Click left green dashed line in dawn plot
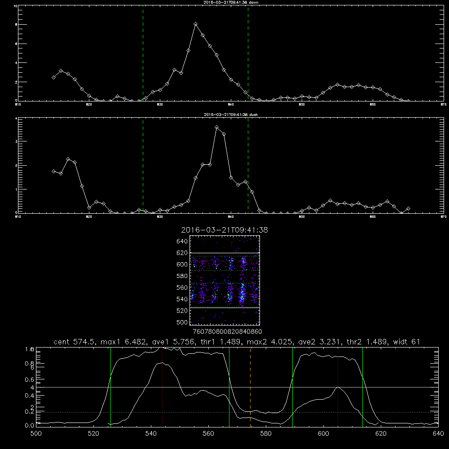The image size is (449, 449). (x=143, y=53)
